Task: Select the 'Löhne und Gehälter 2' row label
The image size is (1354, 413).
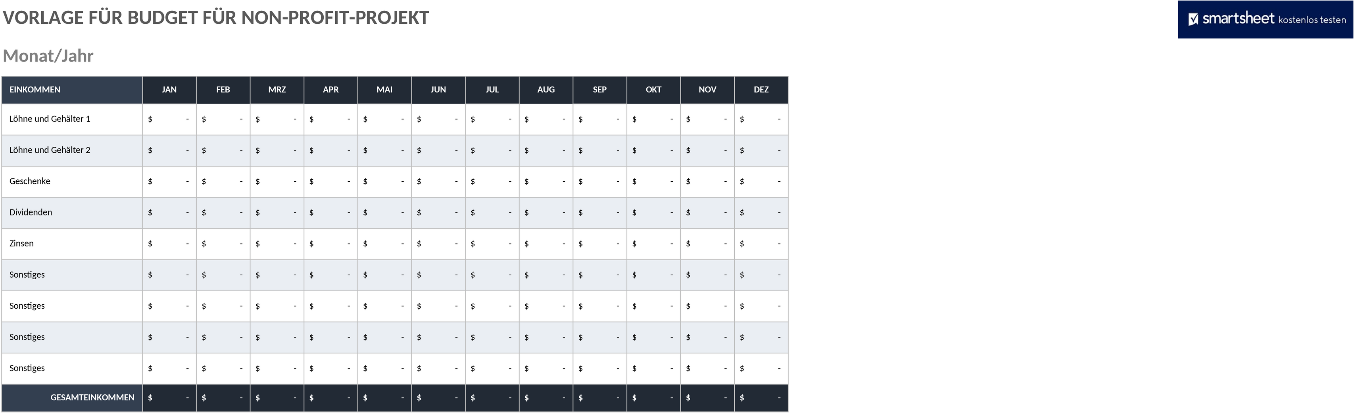Action: (x=72, y=150)
